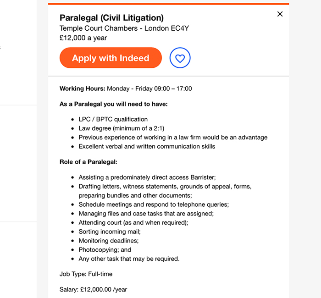Click the Attending court bullet text
The height and width of the screenshot is (298, 321).
[x=133, y=222]
